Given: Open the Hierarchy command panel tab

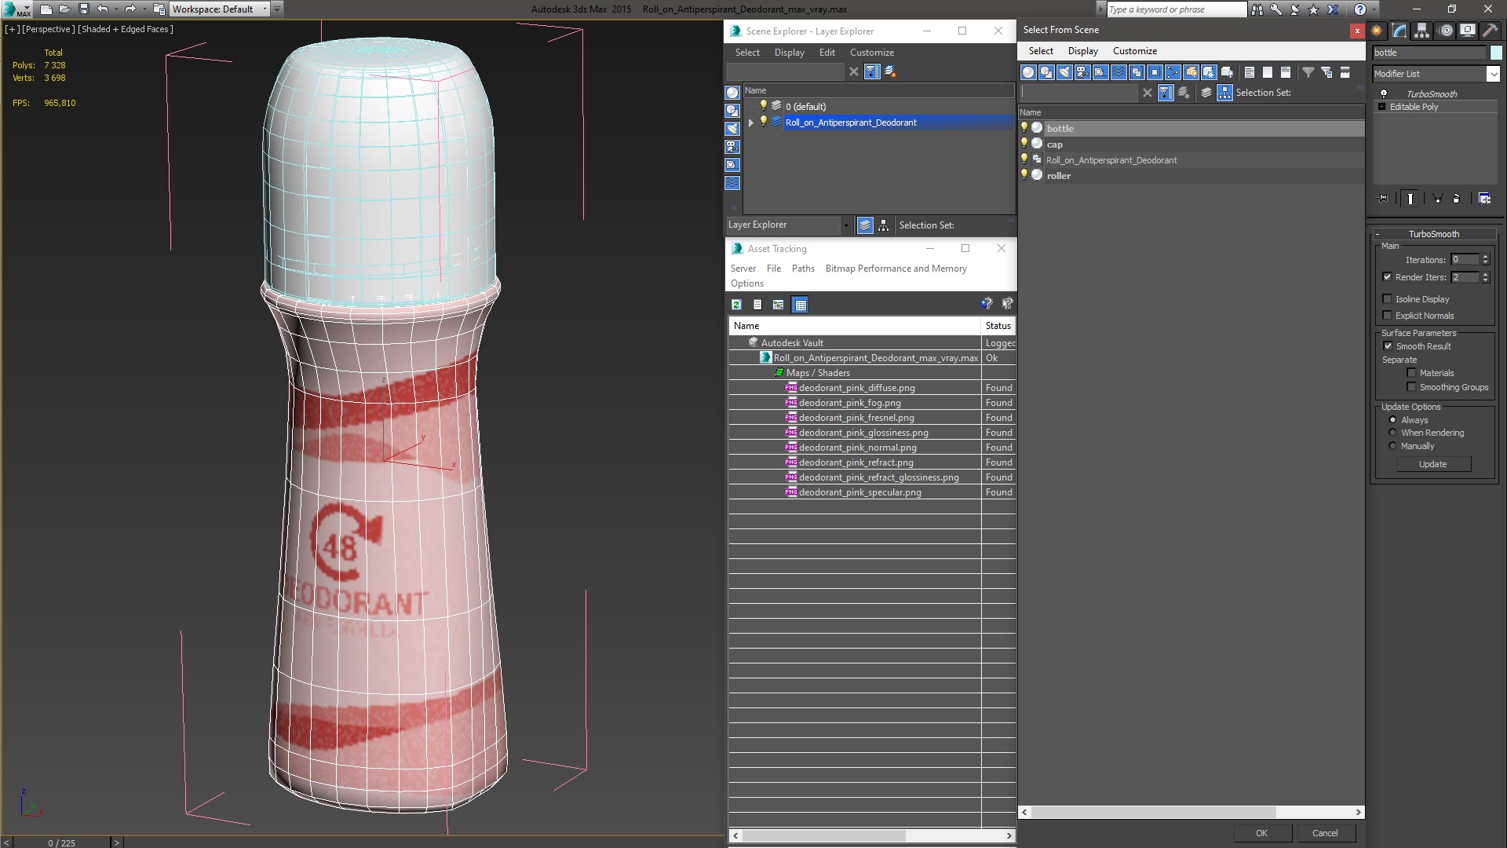Looking at the screenshot, I should [x=1421, y=31].
